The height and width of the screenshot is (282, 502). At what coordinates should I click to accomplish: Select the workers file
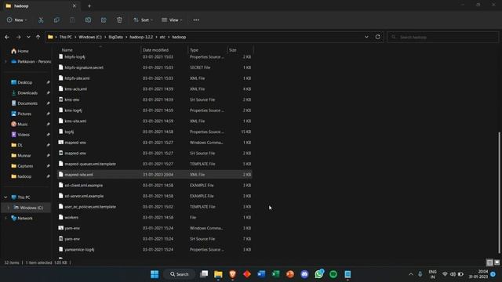tap(155, 218)
